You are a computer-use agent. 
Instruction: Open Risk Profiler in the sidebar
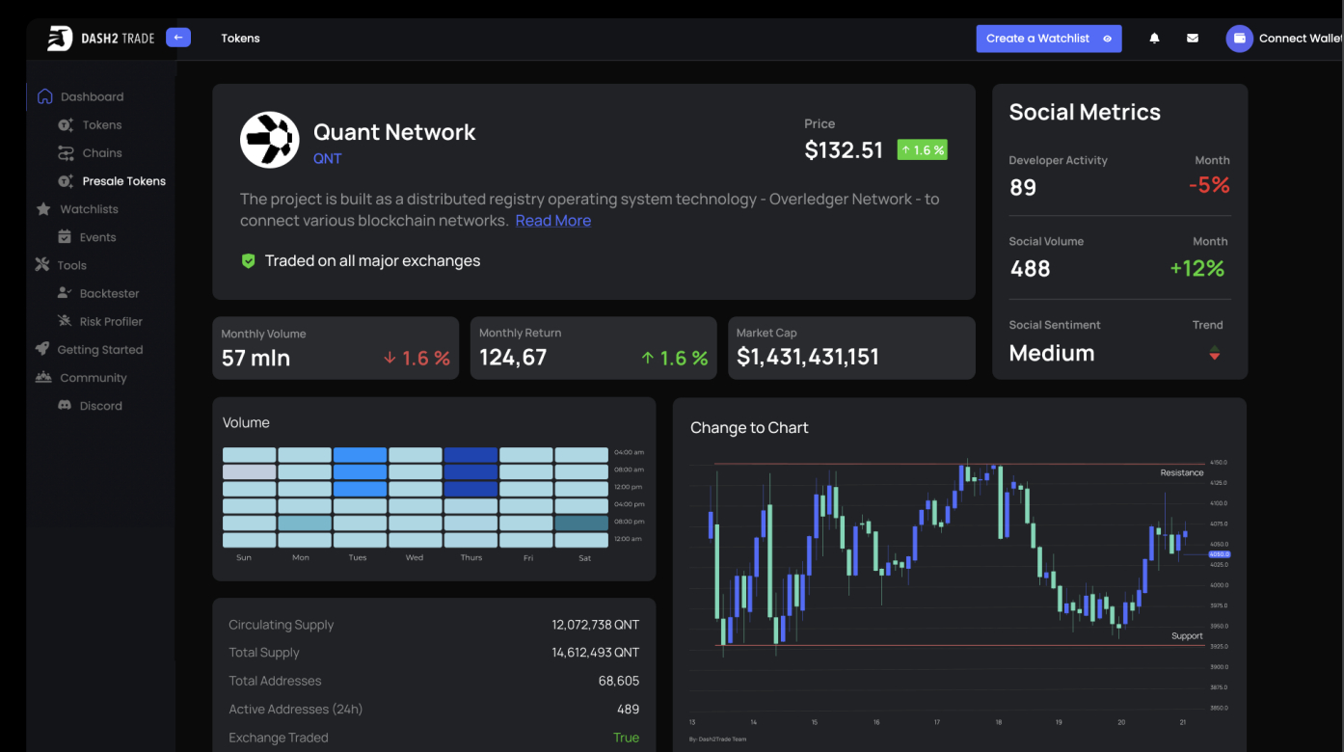coord(111,321)
